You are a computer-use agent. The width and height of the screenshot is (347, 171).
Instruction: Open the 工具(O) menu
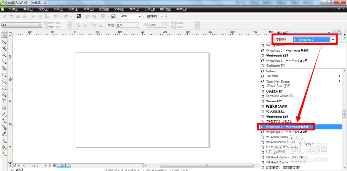click(149, 9)
